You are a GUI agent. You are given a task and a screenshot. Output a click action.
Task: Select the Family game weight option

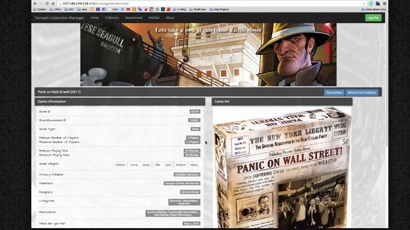(x=134, y=165)
